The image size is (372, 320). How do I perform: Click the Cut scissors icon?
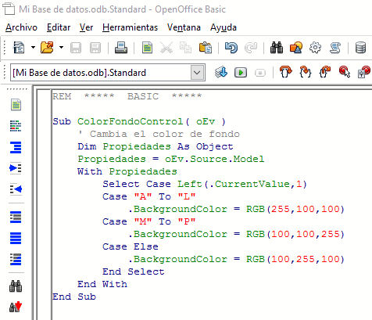166,48
